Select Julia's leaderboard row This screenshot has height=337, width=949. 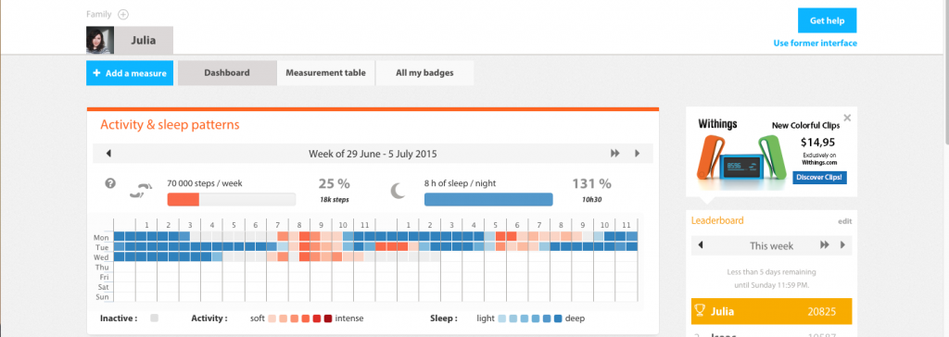[x=772, y=312]
